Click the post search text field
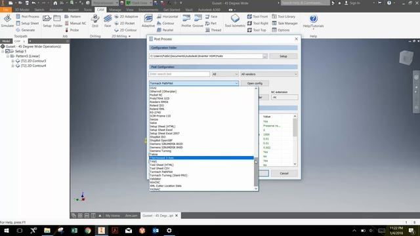 (179, 74)
